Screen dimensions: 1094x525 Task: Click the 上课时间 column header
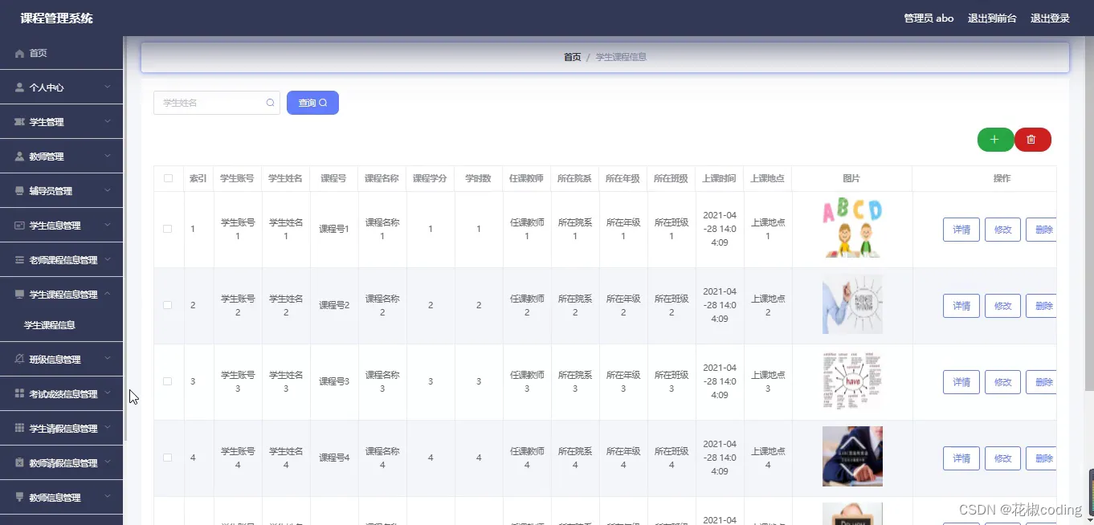719,178
